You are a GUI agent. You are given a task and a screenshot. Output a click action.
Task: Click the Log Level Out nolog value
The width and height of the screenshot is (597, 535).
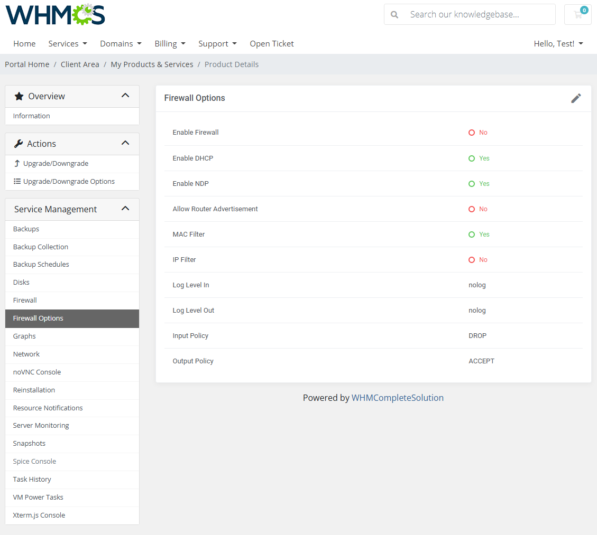pyautogui.click(x=477, y=311)
